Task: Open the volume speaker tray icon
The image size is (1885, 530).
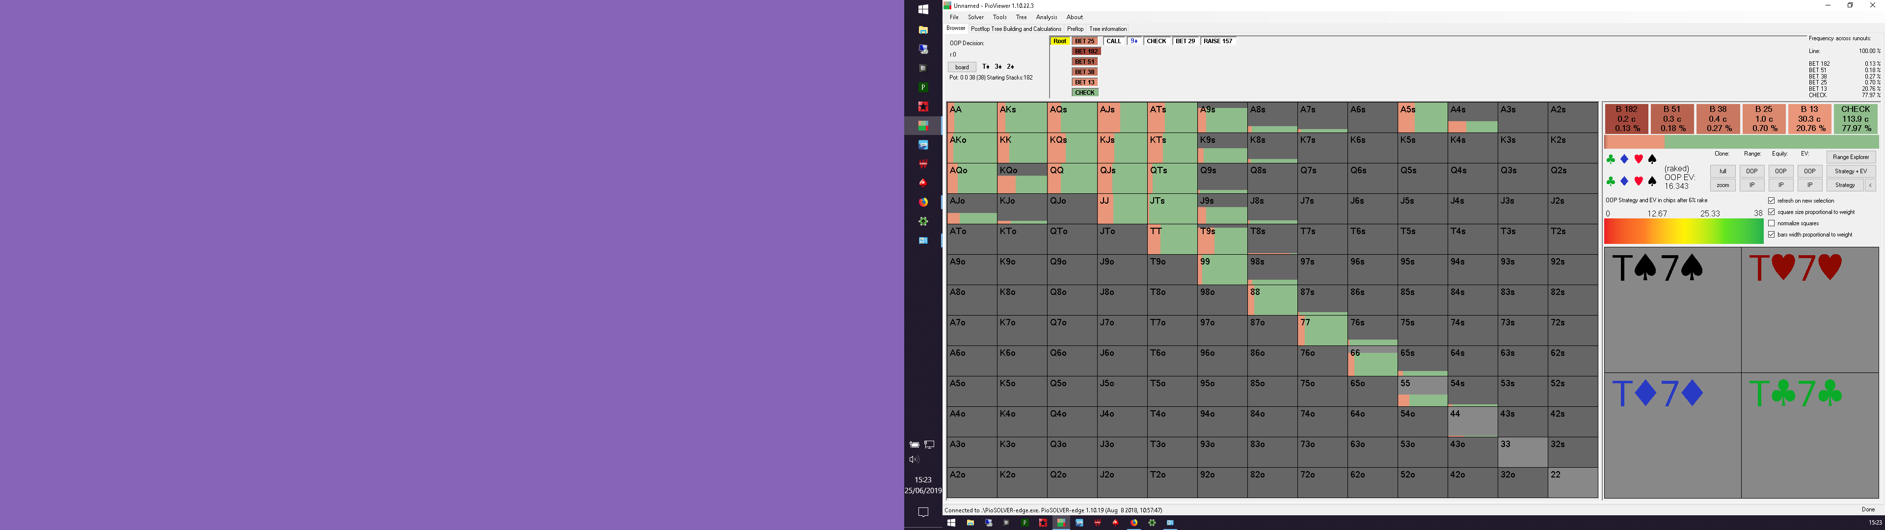Action: pyautogui.click(x=914, y=460)
